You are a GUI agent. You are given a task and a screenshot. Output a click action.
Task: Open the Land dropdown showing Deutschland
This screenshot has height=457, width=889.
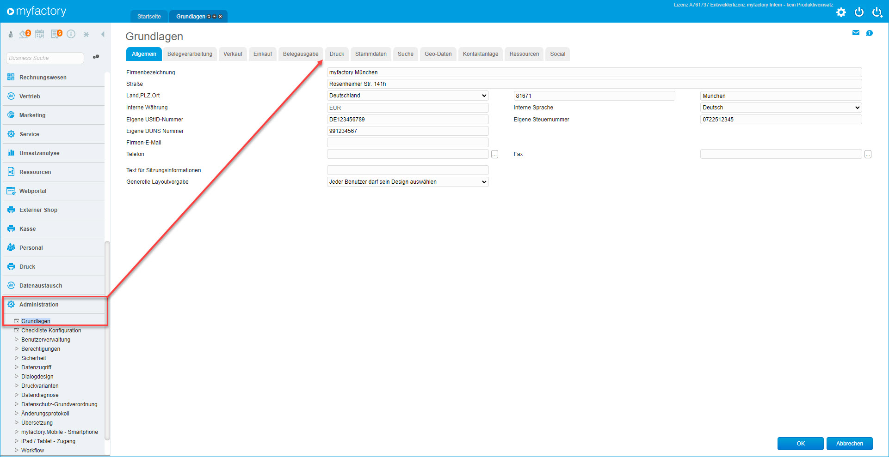(x=407, y=96)
